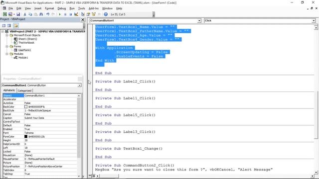
Task: Click the View Code icon in the Project panel
Action: (x=3, y=25)
